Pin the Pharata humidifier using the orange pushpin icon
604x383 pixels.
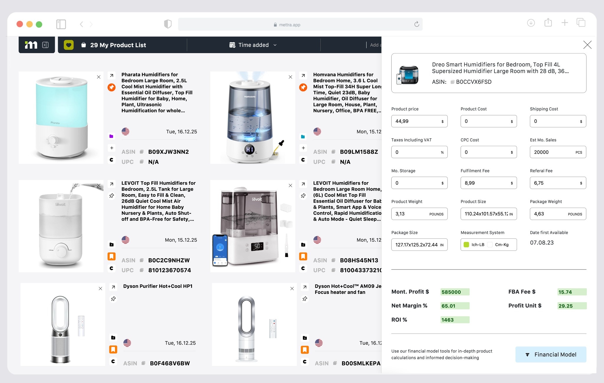(x=111, y=87)
